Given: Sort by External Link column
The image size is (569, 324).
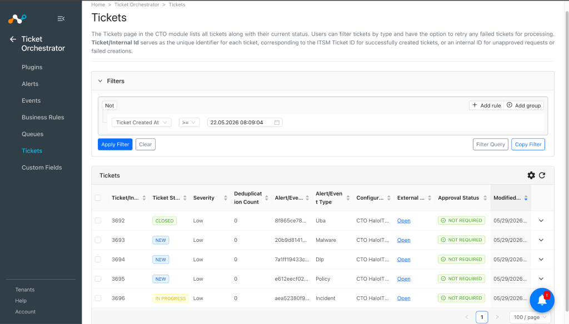Looking at the screenshot, I should [x=430, y=198].
